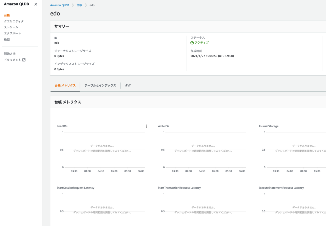Viewport: 326px width, 226px height.
Task: Open 台帳 in the sidebar
Action: pos(7,15)
